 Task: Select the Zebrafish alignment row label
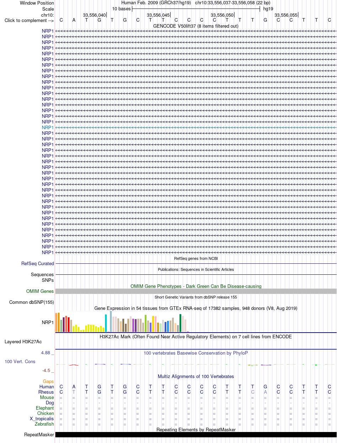point(44,424)
